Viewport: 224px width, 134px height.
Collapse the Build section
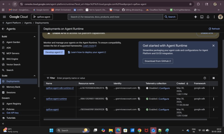[34, 37]
